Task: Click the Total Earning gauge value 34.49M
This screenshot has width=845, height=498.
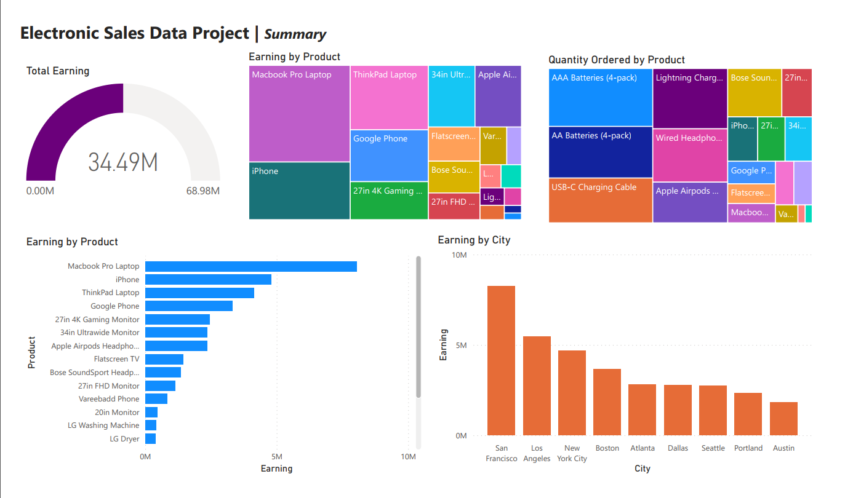Action: (x=123, y=162)
